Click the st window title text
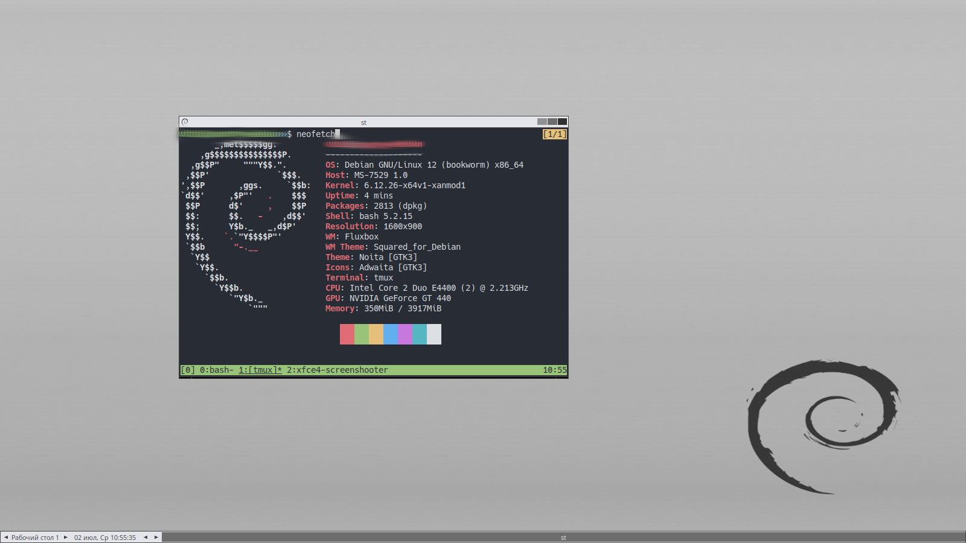The height and width of the screenshot is (543, 966). (363, 122)
